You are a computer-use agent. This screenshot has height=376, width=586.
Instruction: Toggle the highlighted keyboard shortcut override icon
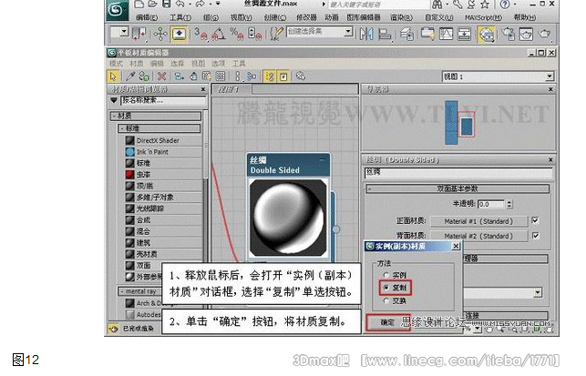(x=179, y=34)
